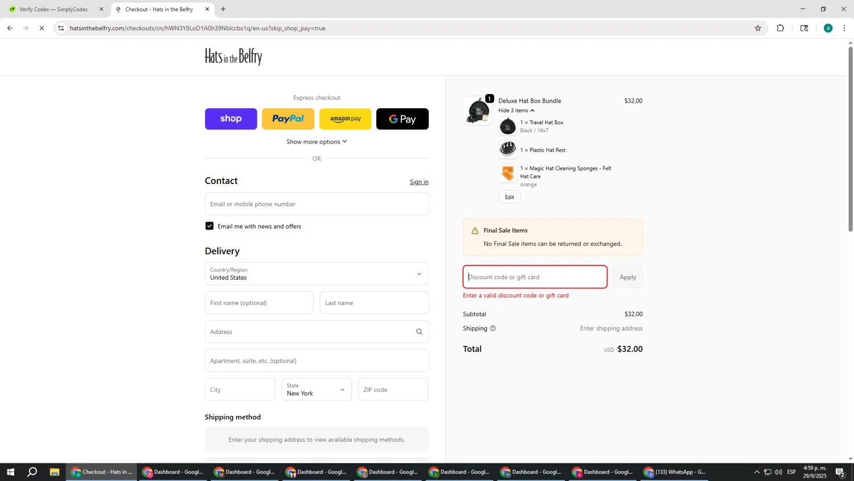The width and height of the screenshot is (854, 481).
Task: Bookmark this page with the star icon
Action: 758,28
